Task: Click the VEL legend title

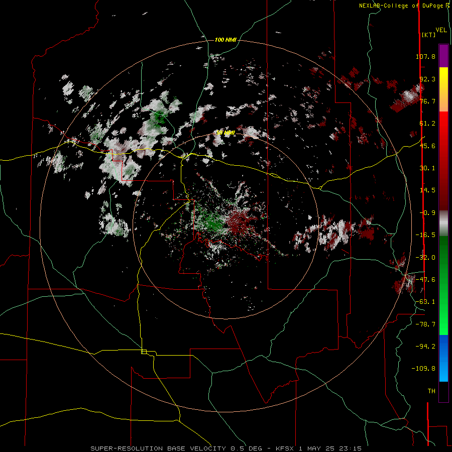Action: 441,30
